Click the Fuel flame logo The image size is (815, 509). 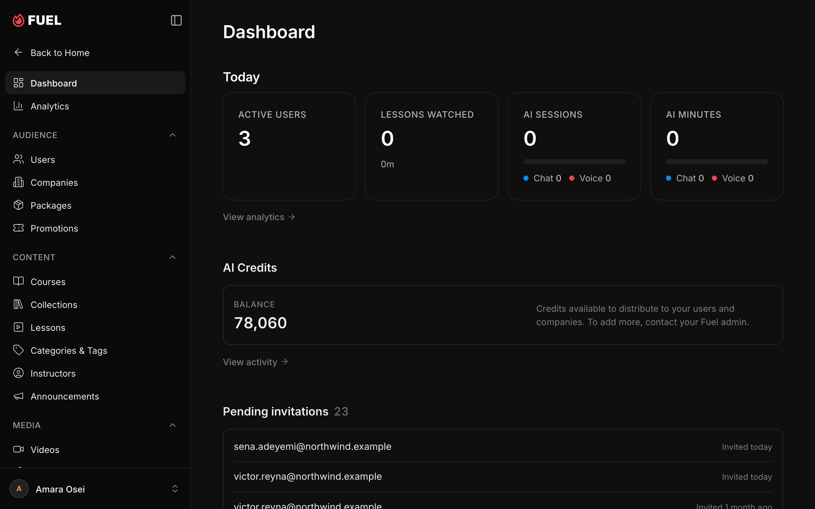(x=18, y=20)
